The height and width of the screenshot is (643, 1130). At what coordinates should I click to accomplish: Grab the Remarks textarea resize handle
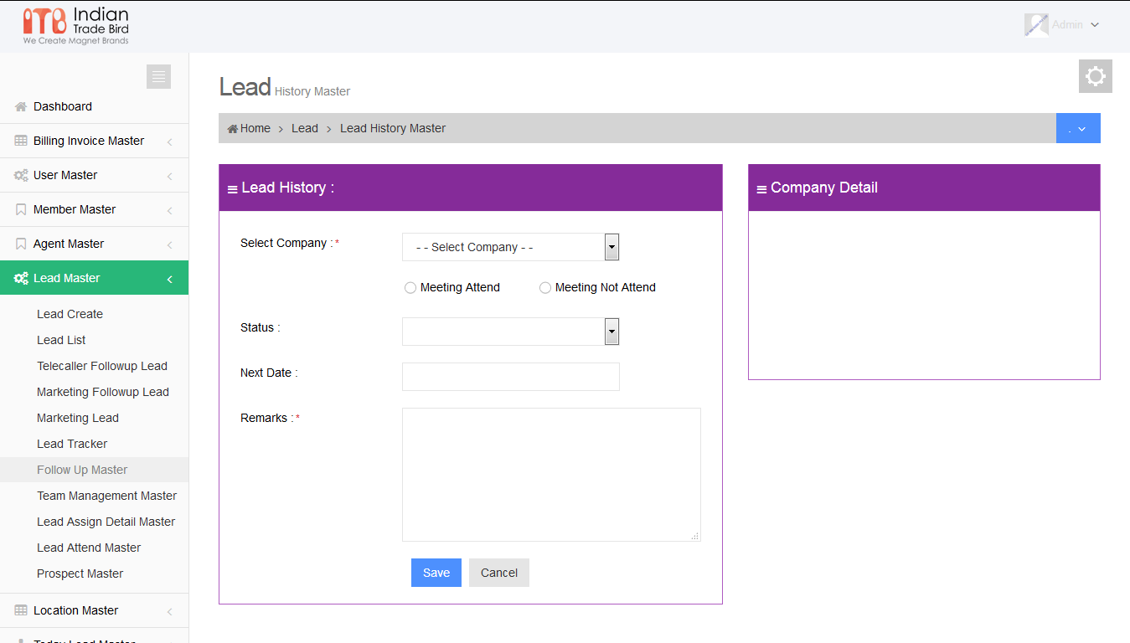pos(695,536)
